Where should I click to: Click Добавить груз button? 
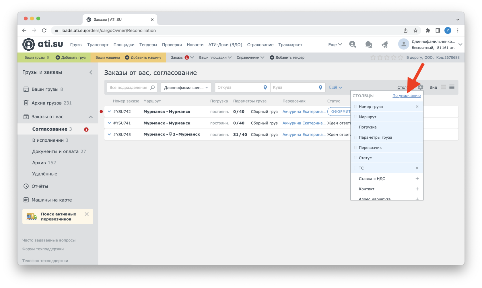tap(71, 57)
